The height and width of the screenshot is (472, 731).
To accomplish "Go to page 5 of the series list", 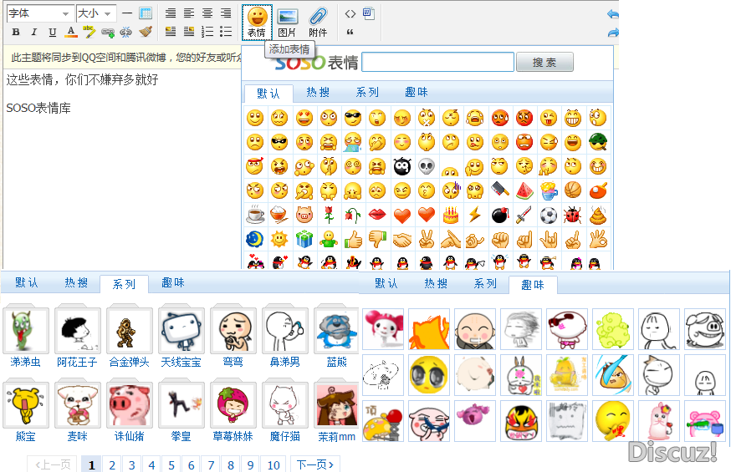I will (171, 465).
